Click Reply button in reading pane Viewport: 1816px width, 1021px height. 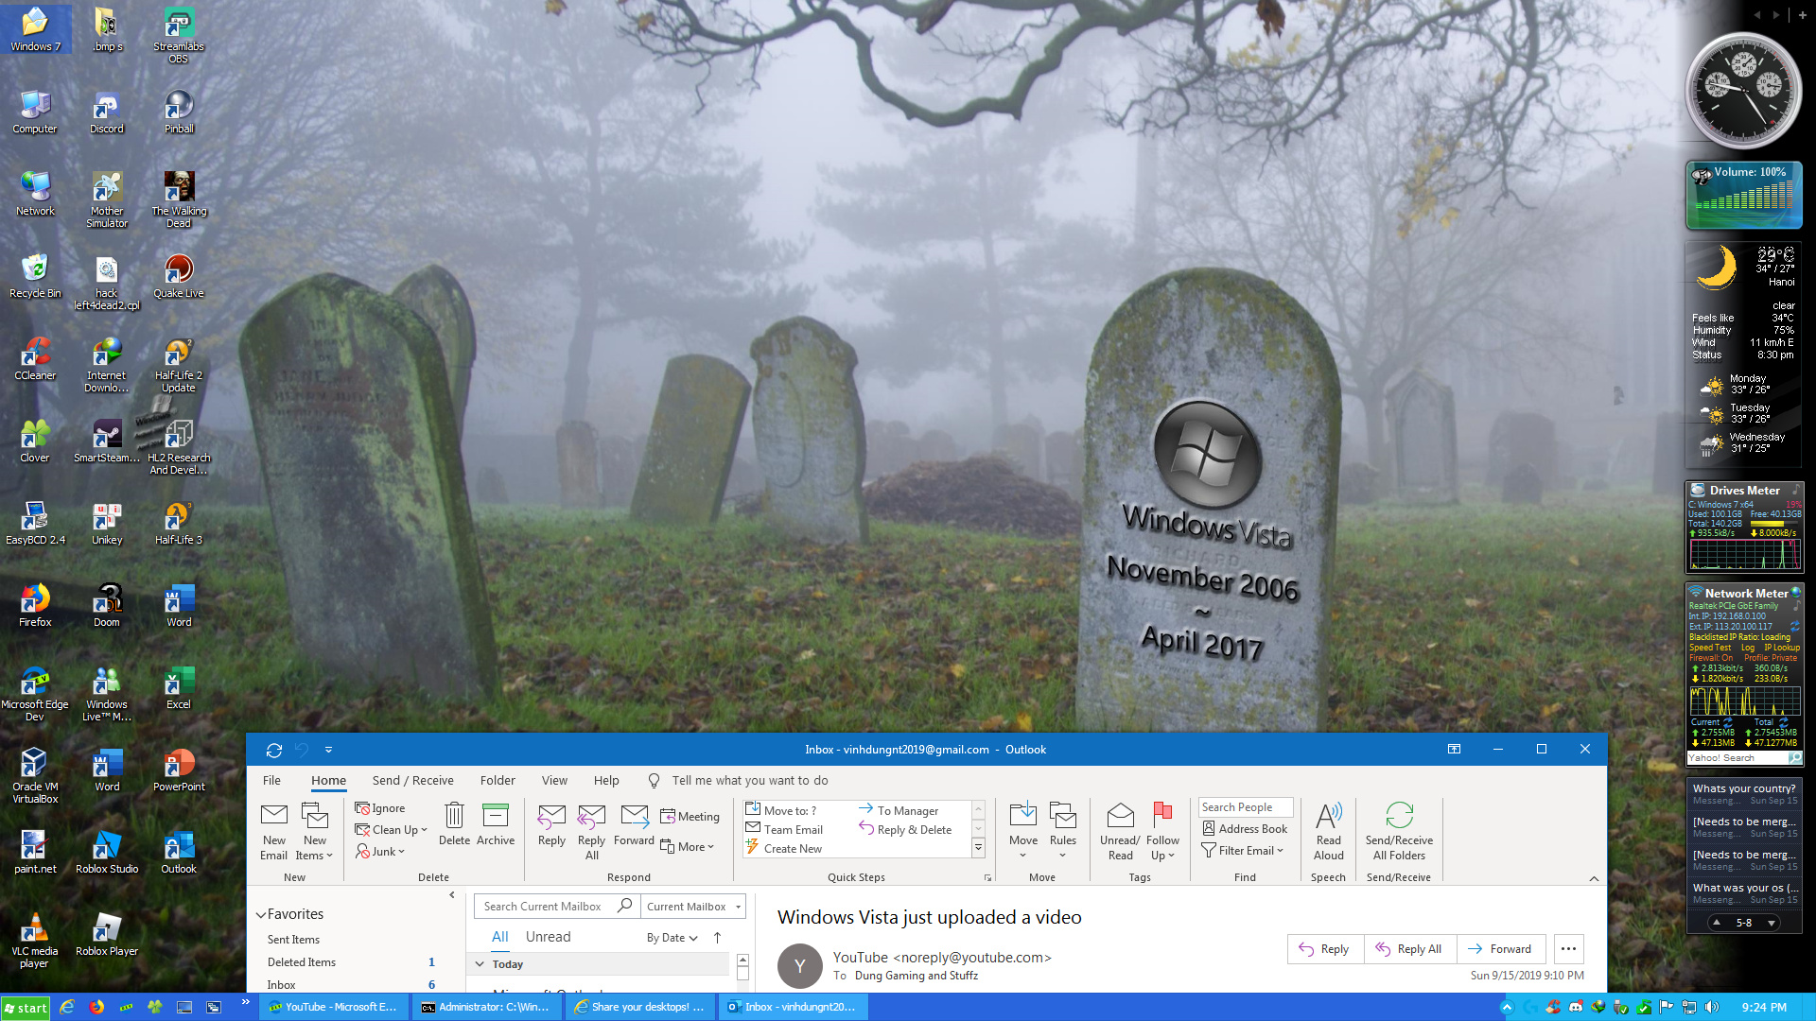[x=1324, y=949]
